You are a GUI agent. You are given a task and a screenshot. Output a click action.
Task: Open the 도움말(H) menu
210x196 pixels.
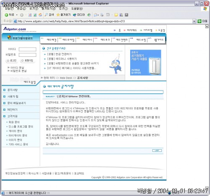[x=77, y=9]
